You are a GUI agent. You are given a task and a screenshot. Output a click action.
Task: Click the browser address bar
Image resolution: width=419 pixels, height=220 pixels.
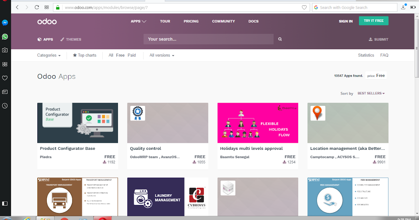tap(181, 7)
